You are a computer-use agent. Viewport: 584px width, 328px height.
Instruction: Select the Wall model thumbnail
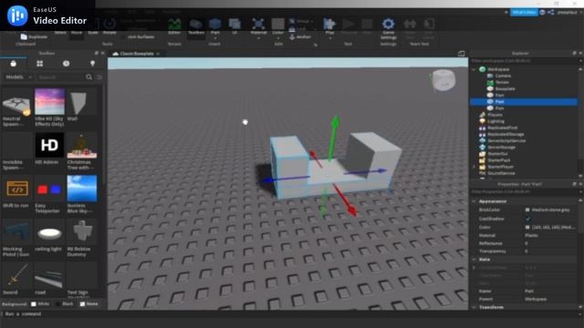(x=82, y=101)
